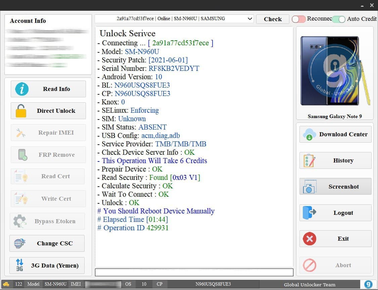
Task: Click the Direct Unlock padlock icon
Action: 21,111
